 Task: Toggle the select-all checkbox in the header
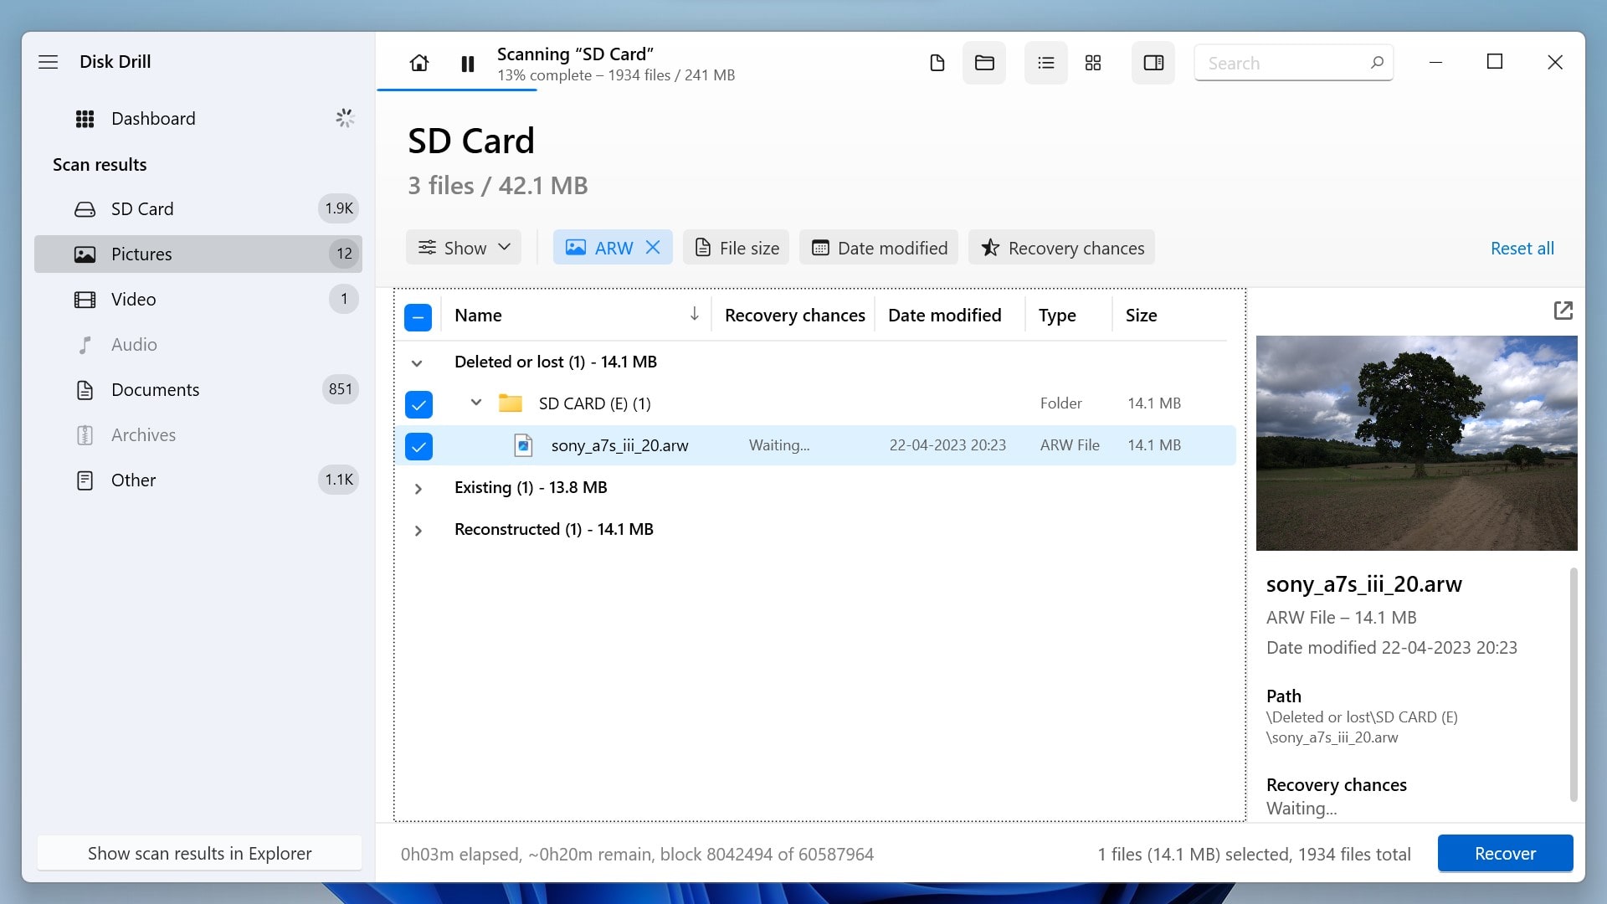click(418, 317)
